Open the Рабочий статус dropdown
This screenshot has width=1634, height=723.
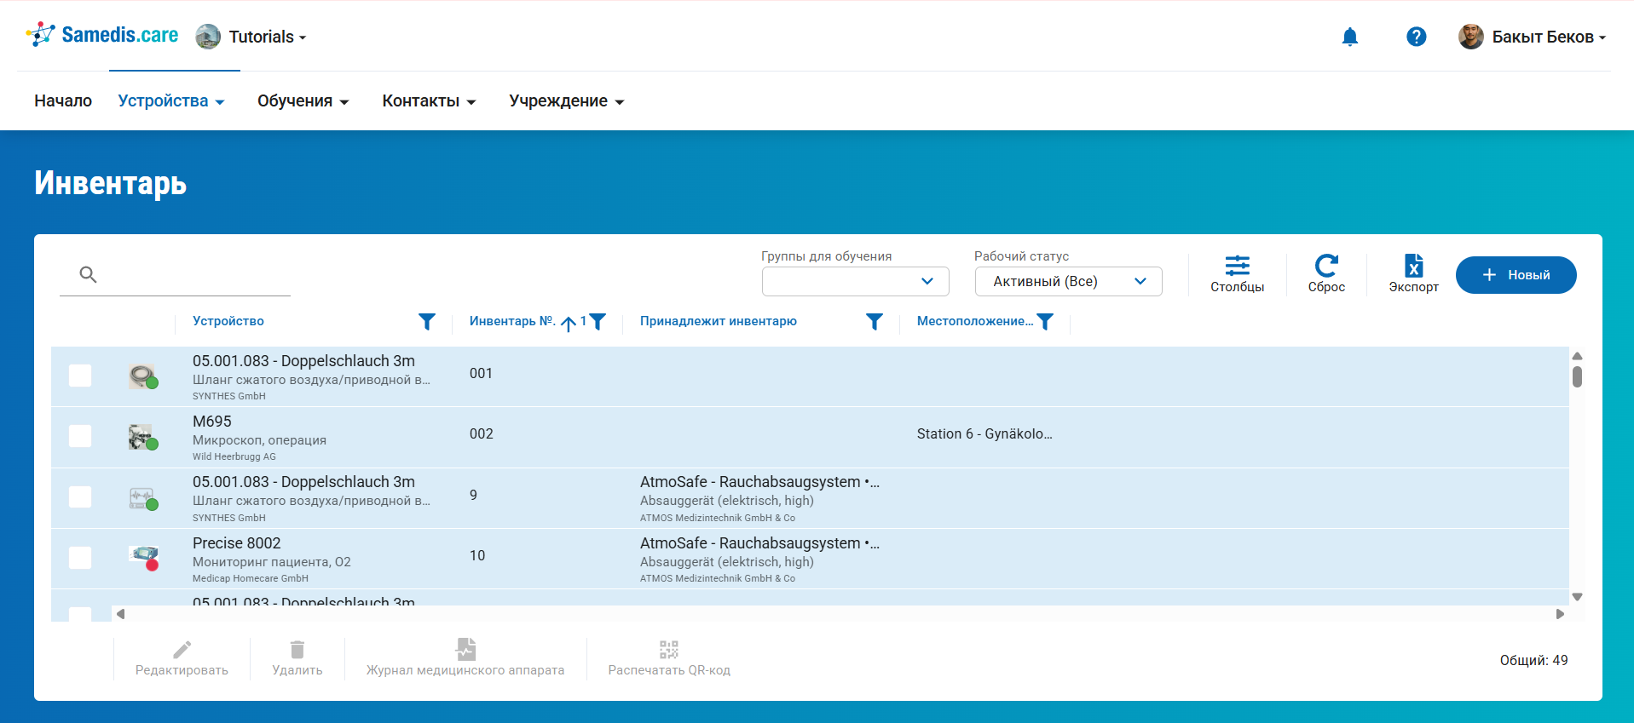[1068, 281]
